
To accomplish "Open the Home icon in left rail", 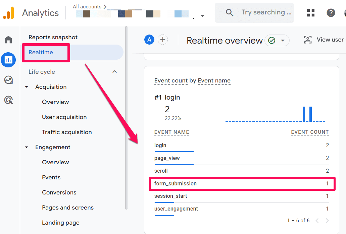I will click(x=8, y=40).
